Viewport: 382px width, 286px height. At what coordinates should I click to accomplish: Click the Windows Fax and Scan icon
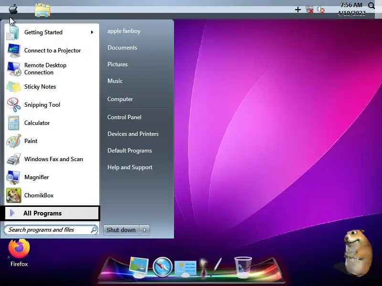(14, 159)
